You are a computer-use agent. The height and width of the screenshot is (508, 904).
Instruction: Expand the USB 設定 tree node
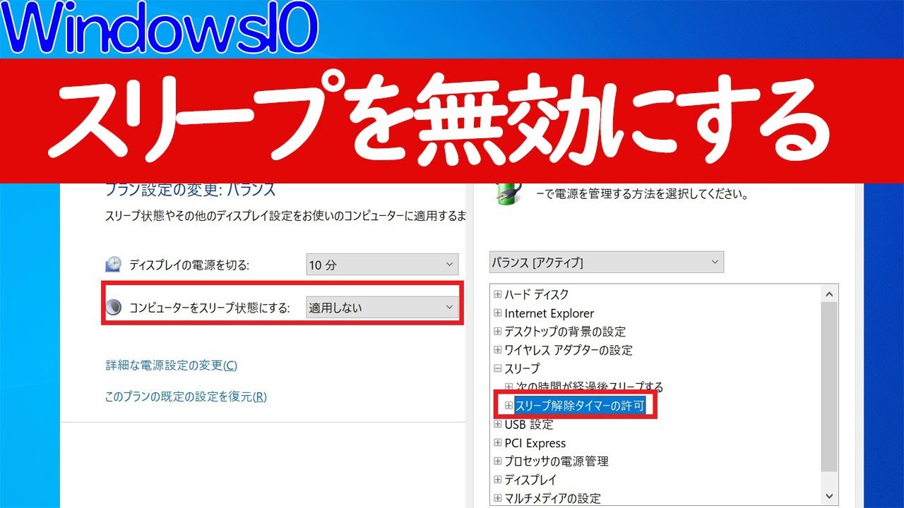[x=498, y=425]
